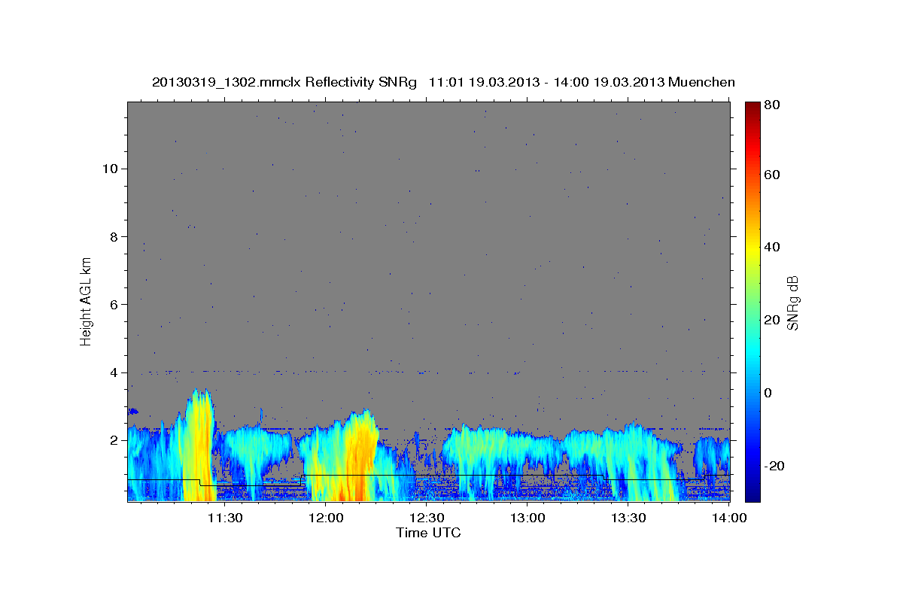The width and height of the screenshot is (903, 602).
Task: Click the colorbar tick value 20
Action: click(x=774, y=320)
